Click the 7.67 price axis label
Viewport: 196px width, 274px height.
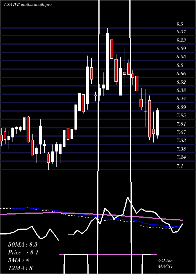click(x=181, y=132)
